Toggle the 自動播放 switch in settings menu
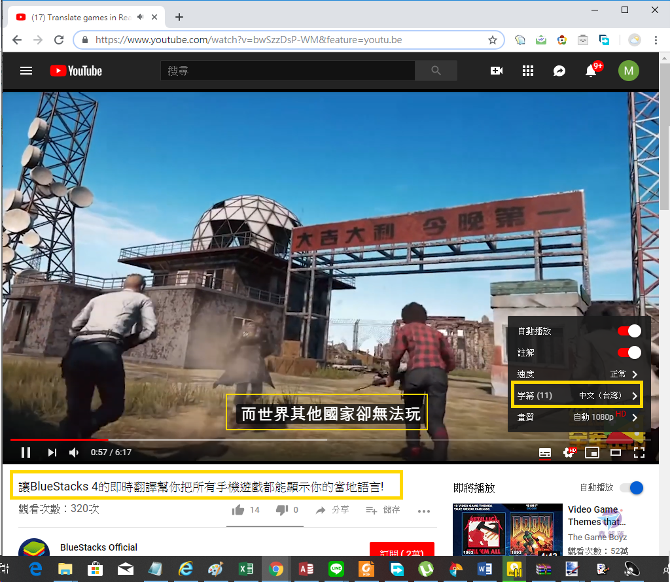The image size is (670, 582). (629, 331)
